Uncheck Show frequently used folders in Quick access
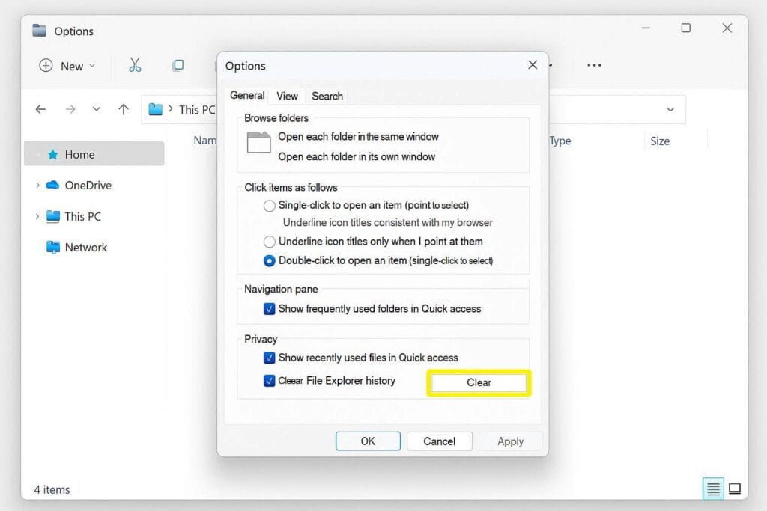Screen dimensions: 767x511 point(270,309)
